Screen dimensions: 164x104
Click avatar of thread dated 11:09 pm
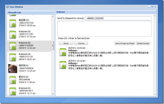(x=13, y=80)
